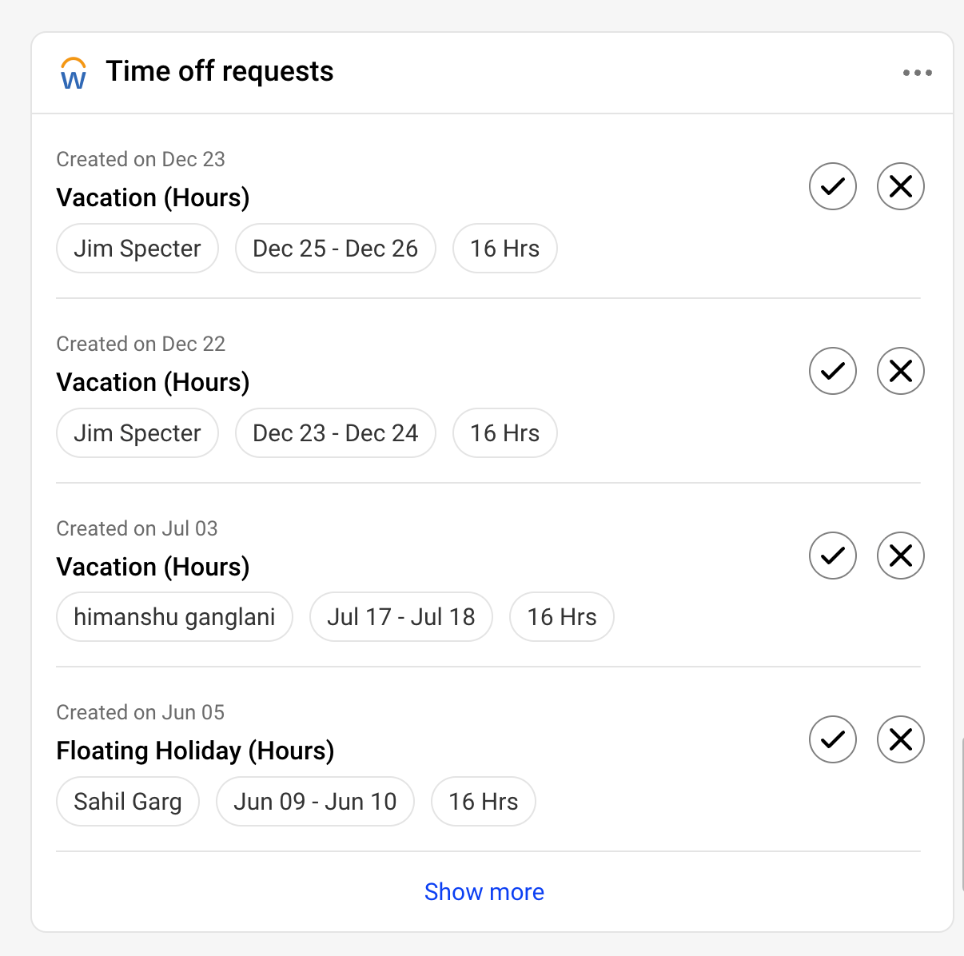This screenshot has height=956, width=964.
Task: Click the Sahil Garg name chip
Action: point(128,801)
